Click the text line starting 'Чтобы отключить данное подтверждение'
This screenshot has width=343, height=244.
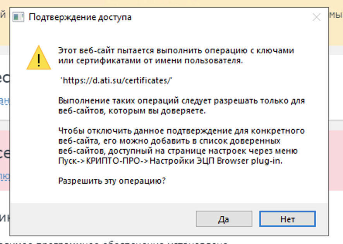(181, 130)
